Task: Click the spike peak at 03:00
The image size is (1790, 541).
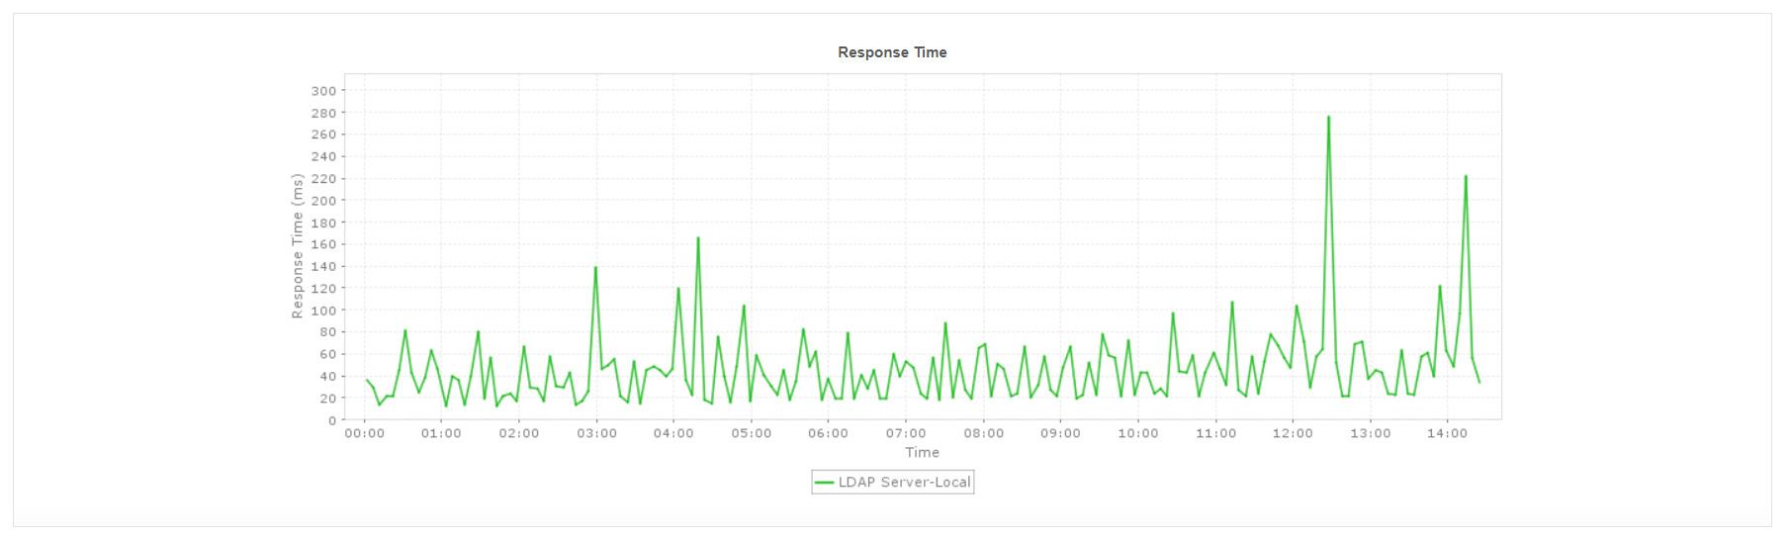Action: pyautogui.click(x=595, y=268)
